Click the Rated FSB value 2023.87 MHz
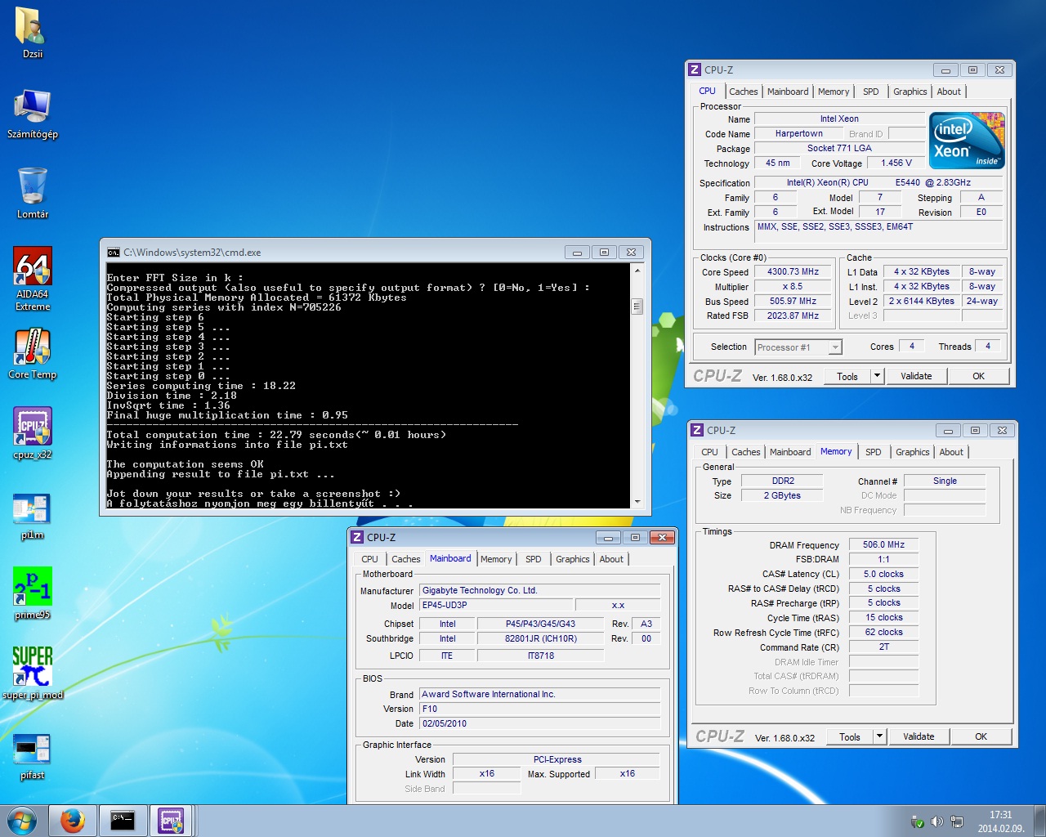Image resolution: width=1046 pixels, height=837 pixels. click(793, 316)
